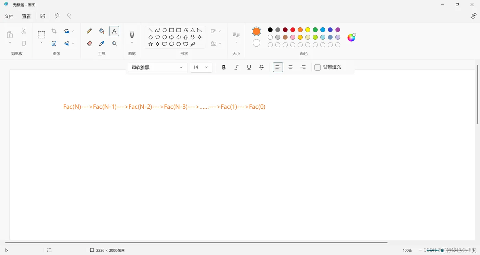Toggle bold text formatting
This screenshot has height=255, width=480.
224,67
